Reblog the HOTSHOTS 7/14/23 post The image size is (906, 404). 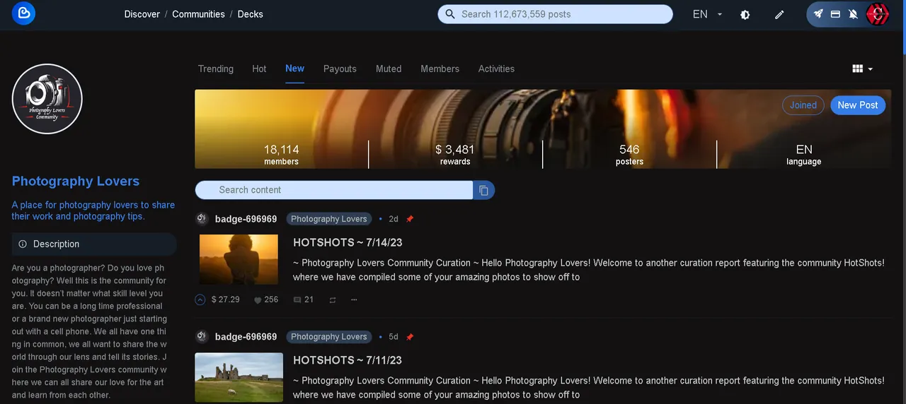[332, 299]
